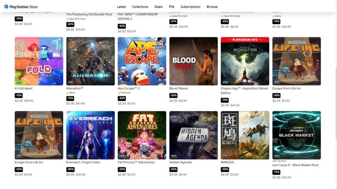Viewport: 337px width, 189px height.
Task: Select the Ape Escape 2 cover image
Action: 142,61
